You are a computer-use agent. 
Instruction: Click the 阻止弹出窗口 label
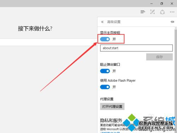pos(110,64)
